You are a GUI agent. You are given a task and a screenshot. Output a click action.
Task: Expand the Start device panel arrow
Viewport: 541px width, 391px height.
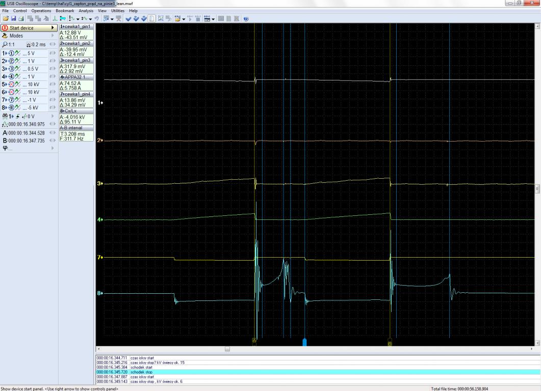53,28
